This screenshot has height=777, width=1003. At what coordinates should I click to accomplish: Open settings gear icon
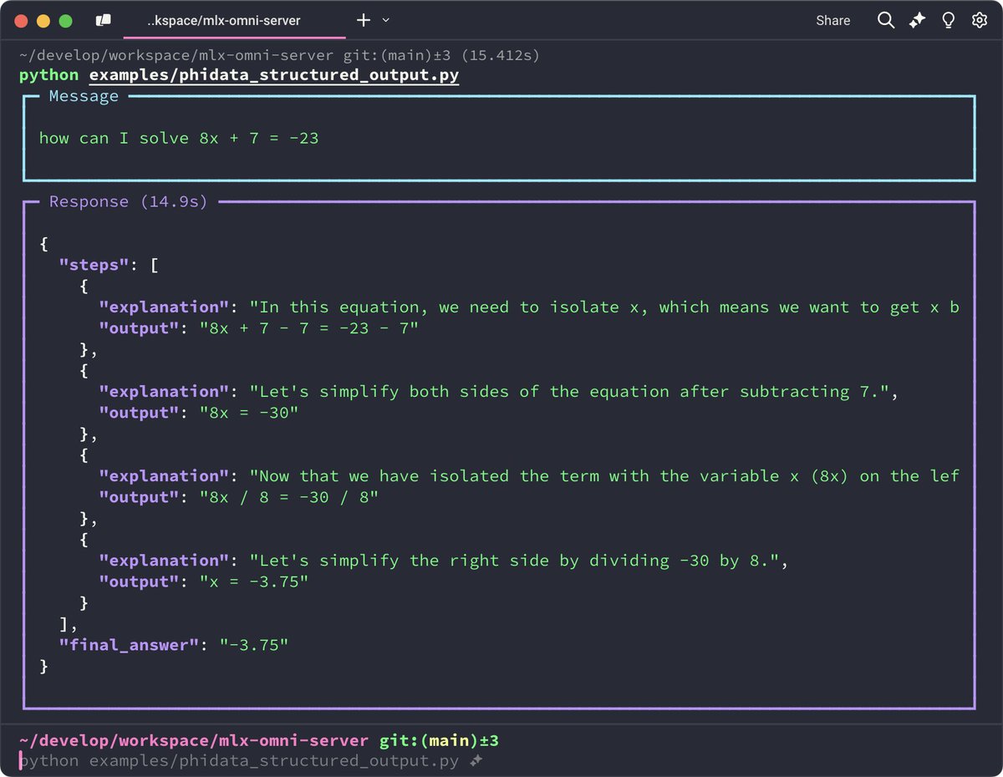pos(980,21)
